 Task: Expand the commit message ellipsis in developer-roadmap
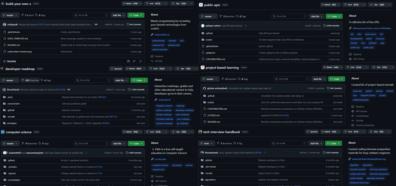pos(69,90)
